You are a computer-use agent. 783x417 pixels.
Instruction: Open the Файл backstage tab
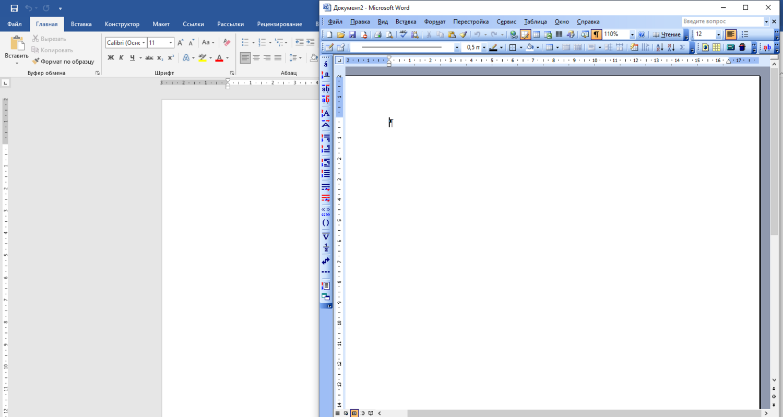click(15, 24)
